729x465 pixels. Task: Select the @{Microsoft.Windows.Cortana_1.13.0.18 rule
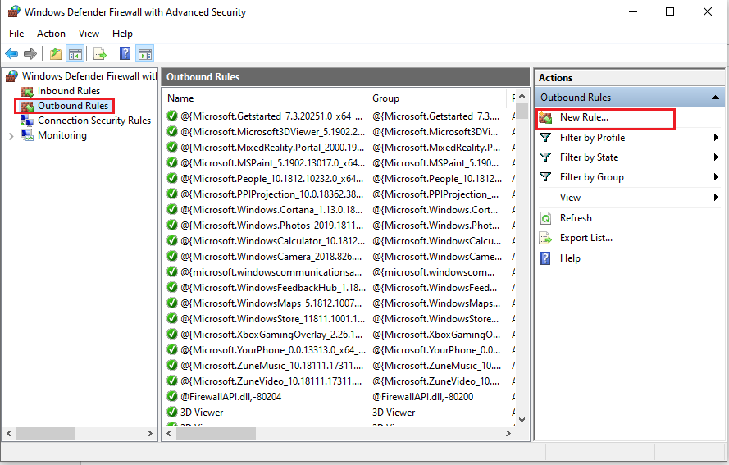click(x=271, y=210)
